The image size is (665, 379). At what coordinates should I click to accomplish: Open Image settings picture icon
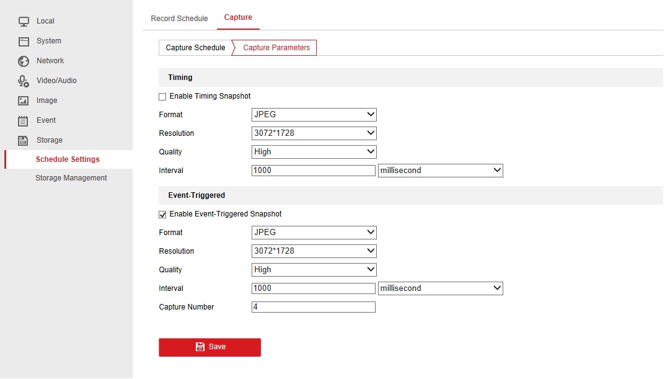pos(24,100)
